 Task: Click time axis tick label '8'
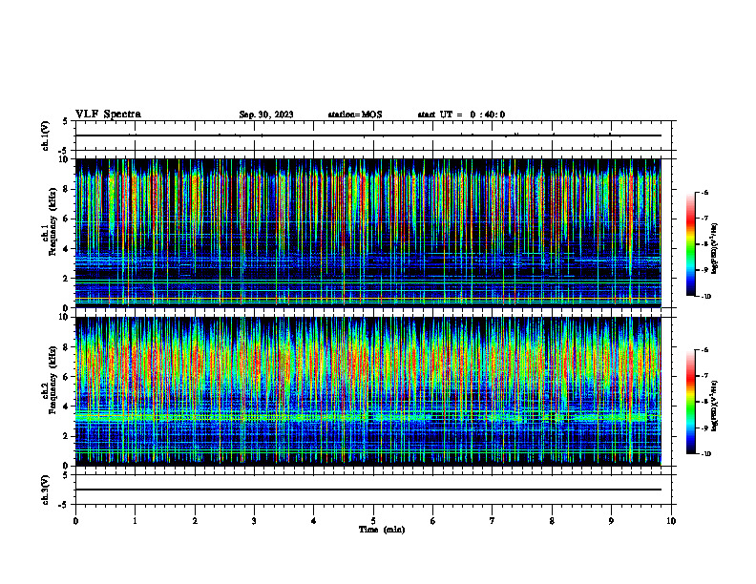point(552,521)
